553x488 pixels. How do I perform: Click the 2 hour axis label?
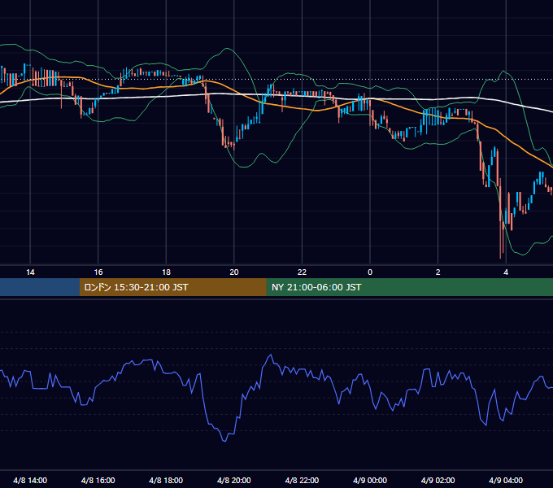[x=438, y=272]
